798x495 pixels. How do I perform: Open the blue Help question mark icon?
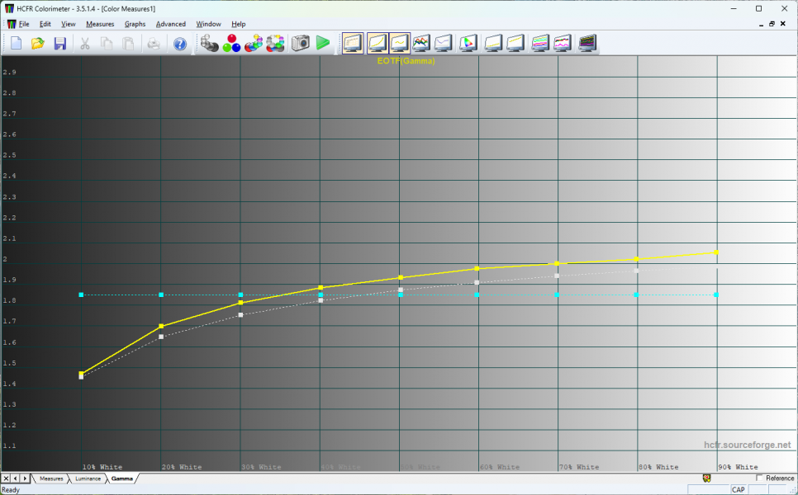click(x=179, y=43)
